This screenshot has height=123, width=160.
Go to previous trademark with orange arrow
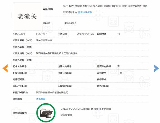(x=5, y=68)
